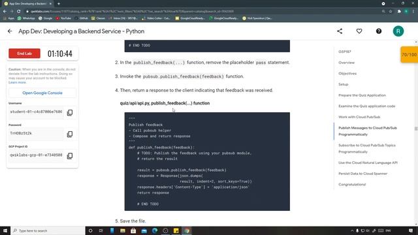Screen dimensions: 418x235
Task: Click the lab timer 01:10:44
Action: [x=59, y=54]
